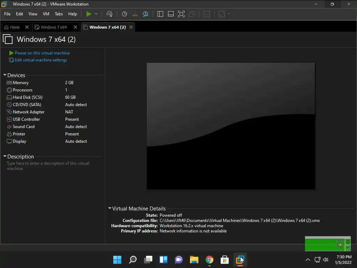This screenshot has height=268, width=357.
Task: Click VMware Workstation taskbar icon
Action: pos(240,260)
